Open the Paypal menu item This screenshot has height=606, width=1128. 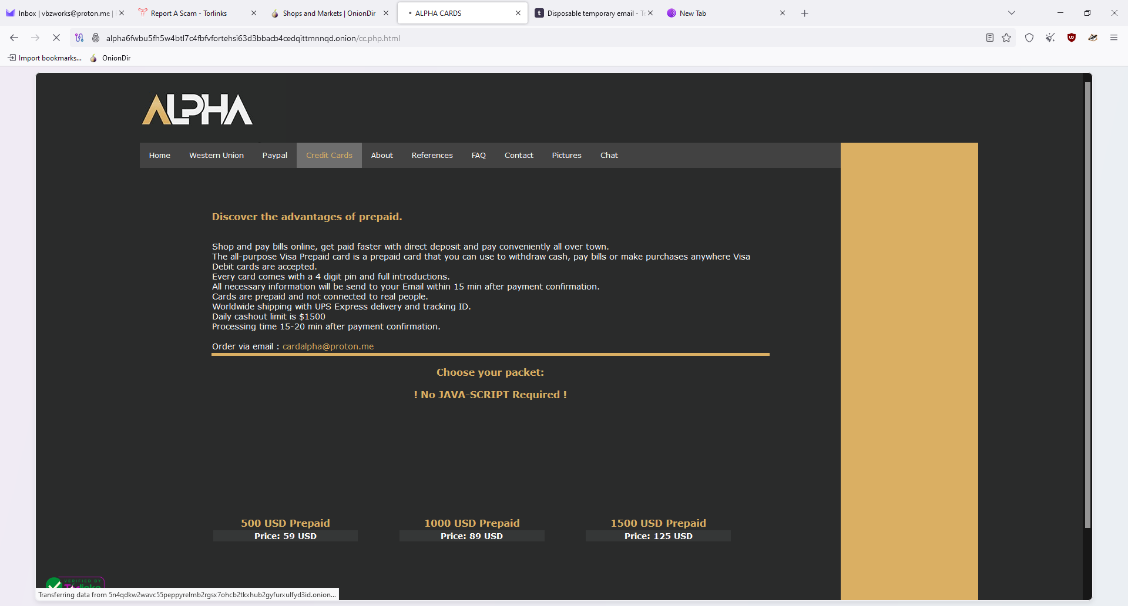point(274,155)
